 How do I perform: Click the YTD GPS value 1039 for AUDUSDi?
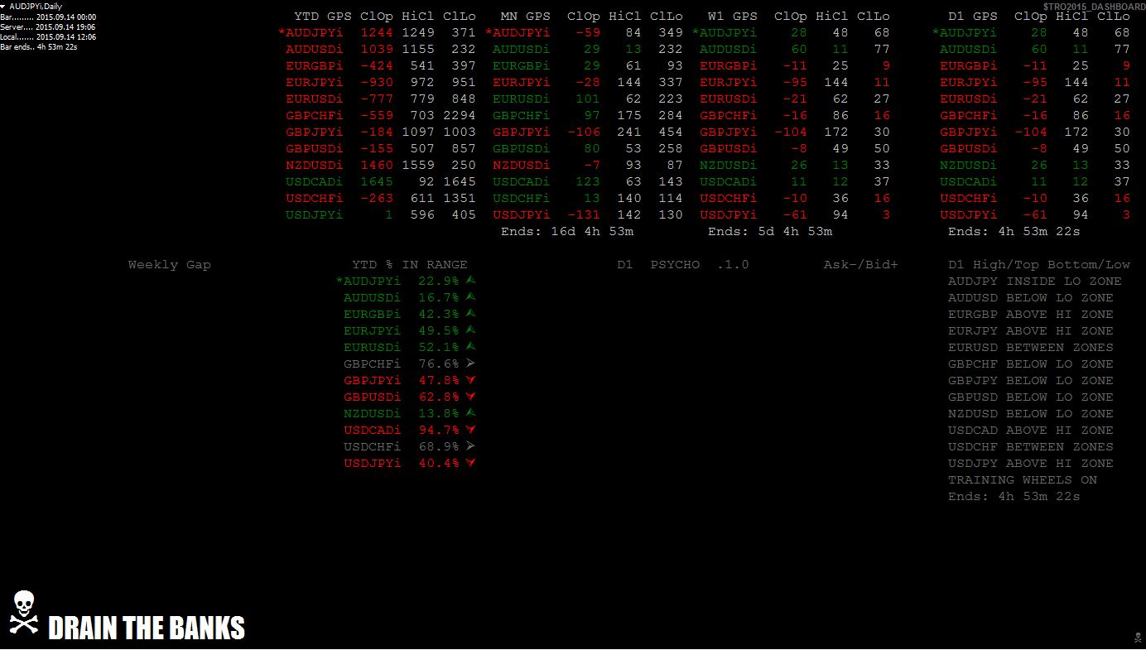(x=377, y=50)
